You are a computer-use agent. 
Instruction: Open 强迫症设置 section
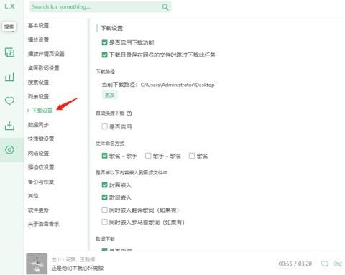pos(41,167)
